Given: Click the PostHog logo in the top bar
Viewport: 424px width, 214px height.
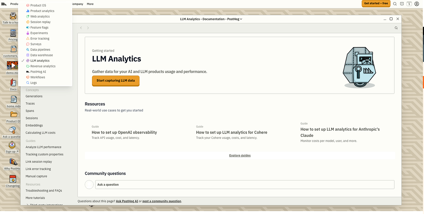Looking at the screenshot, I should pos(4,4).
